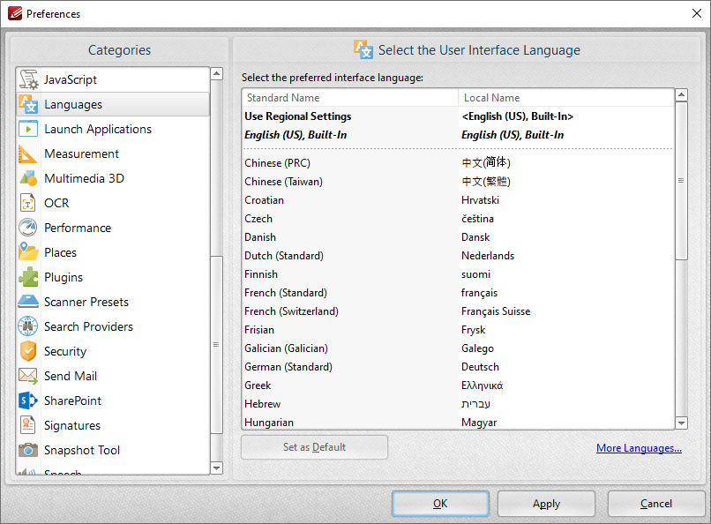Image resolution: width=711 pixels, height=524 pixels.
Task: Click the Local Name column header
Action: point(566,97)
